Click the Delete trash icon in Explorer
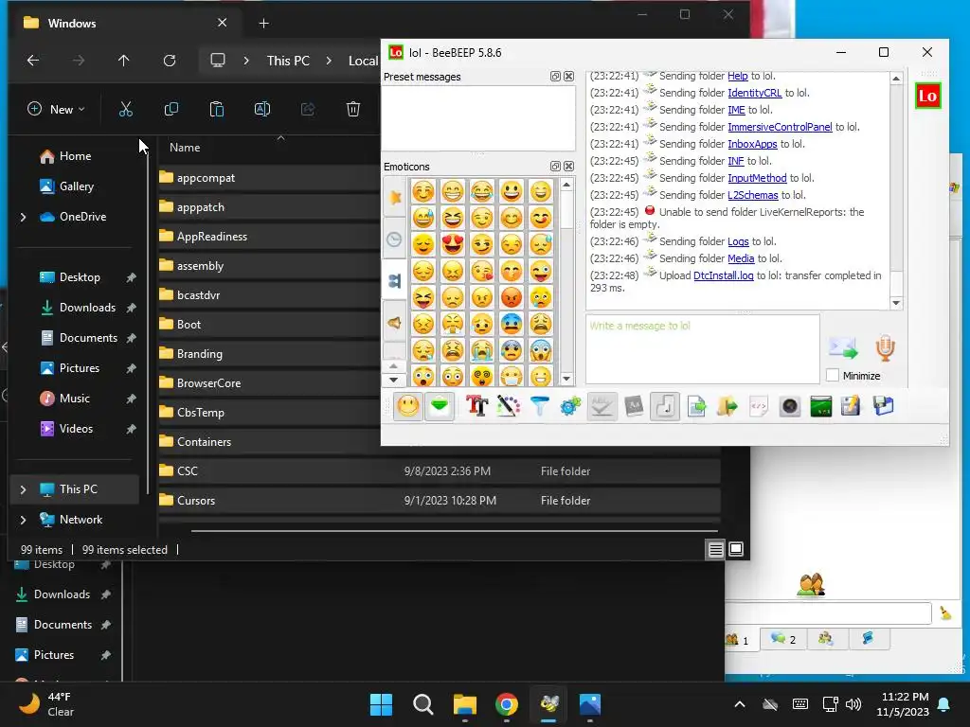The height and width of the screenshot is (727, 970). click(353, 110)
